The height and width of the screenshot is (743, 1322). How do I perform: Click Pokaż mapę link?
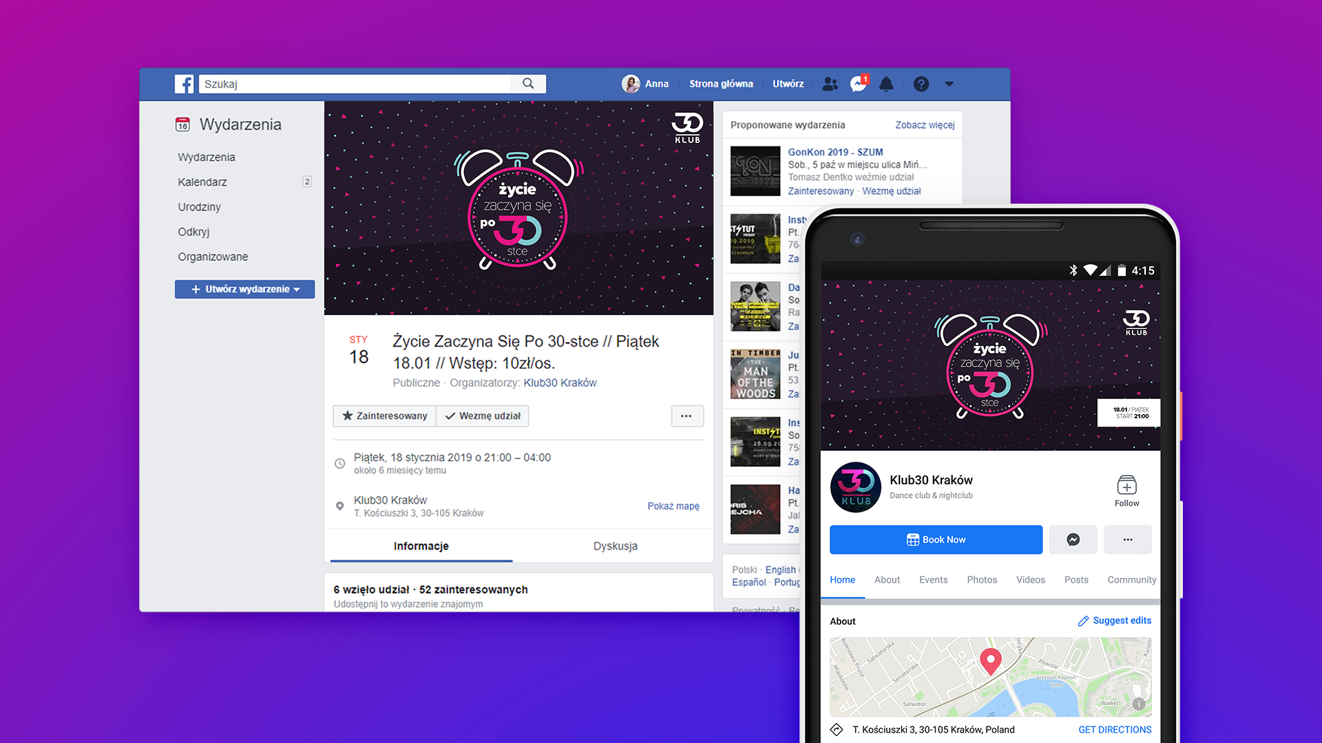pos(673,506)
